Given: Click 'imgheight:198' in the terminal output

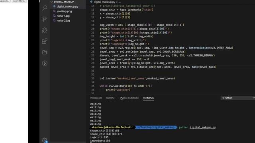Looking at the screenshot, I should 100,141.
